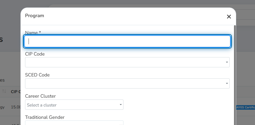
Task: Focus the empty CIP Code combo box
Action: point(127,62)
